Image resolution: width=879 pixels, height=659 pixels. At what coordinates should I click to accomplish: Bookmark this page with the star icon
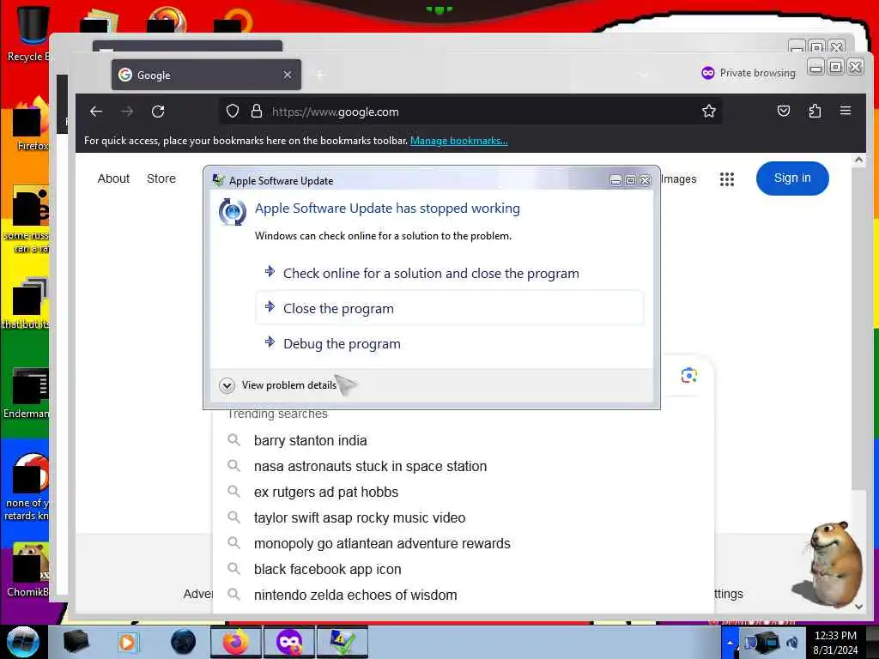coord(708,111)
